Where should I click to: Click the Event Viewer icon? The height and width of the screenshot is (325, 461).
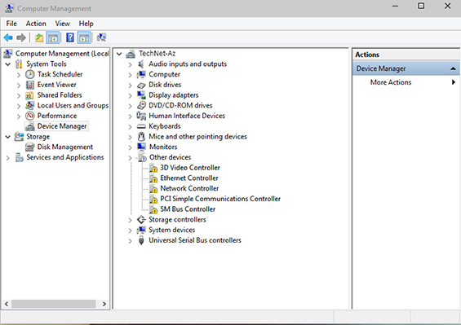[29, 85]
